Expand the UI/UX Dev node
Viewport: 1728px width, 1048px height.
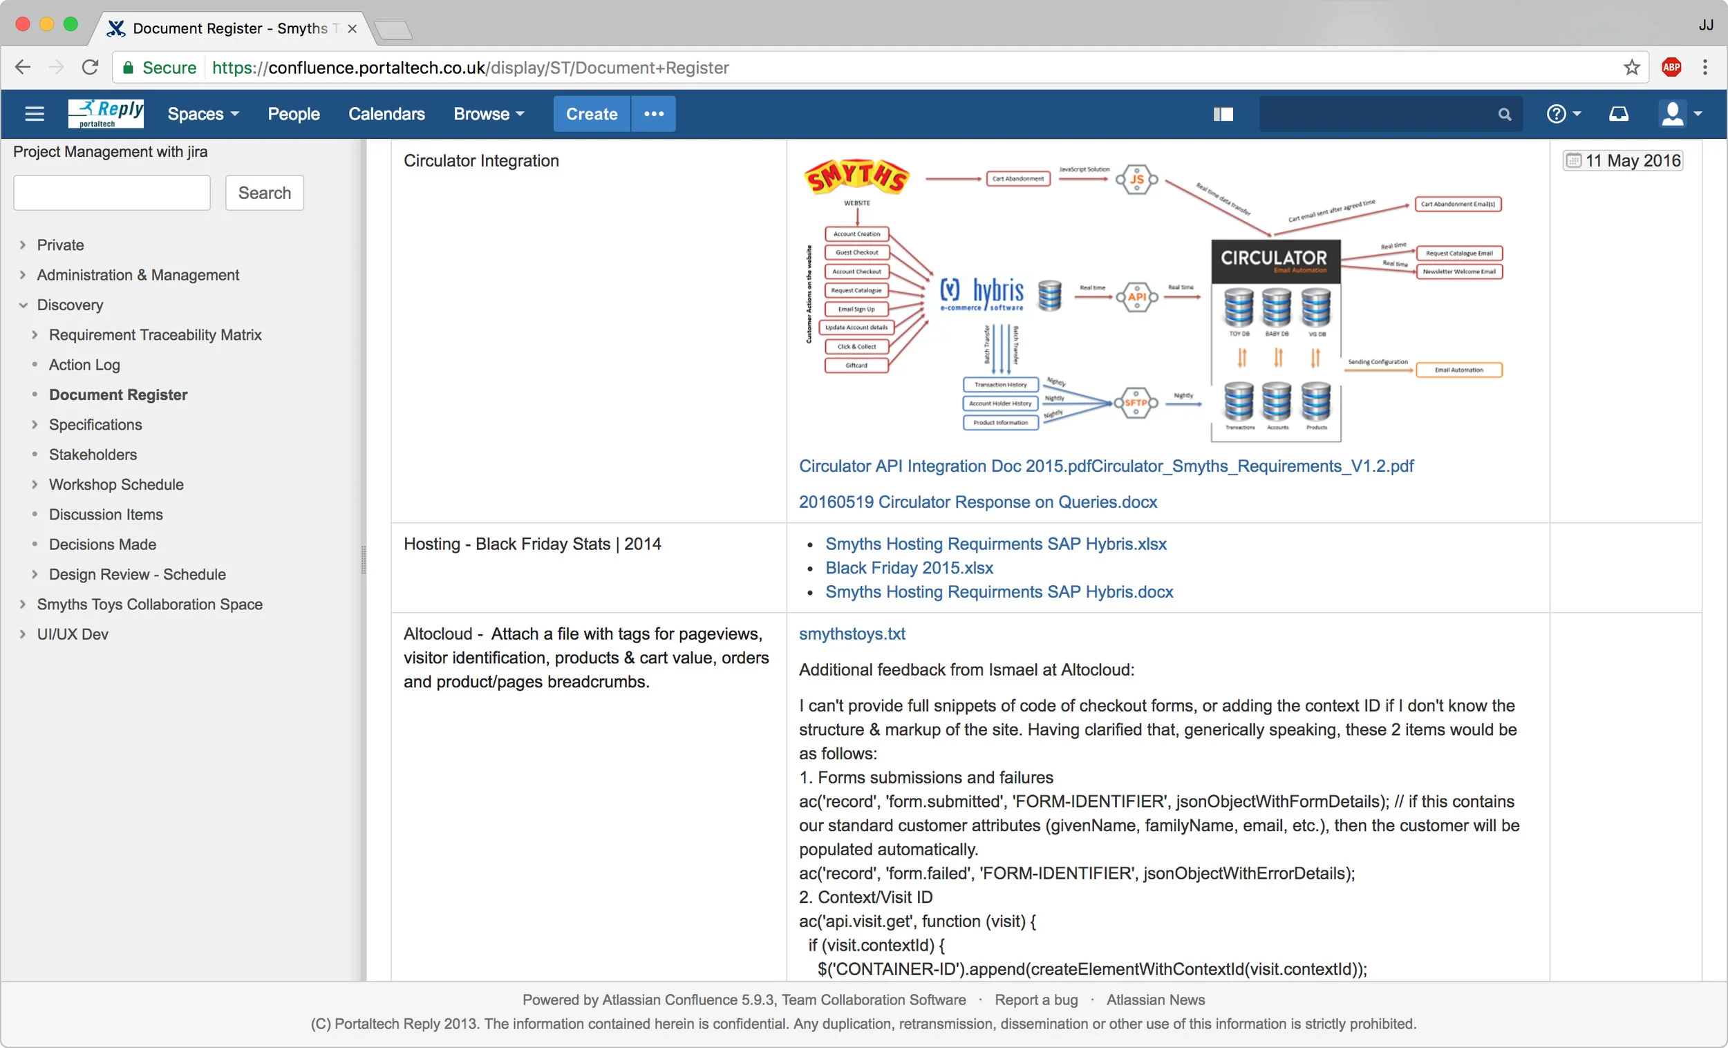(22, 634)
